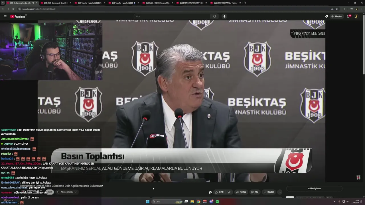
Task: Bookmark this page with the star
Action: pyautogui.click(x=336, y=9)
